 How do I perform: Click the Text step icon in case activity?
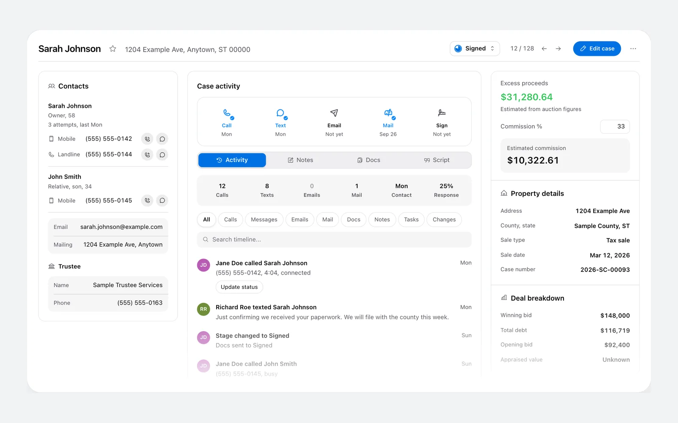281,113
